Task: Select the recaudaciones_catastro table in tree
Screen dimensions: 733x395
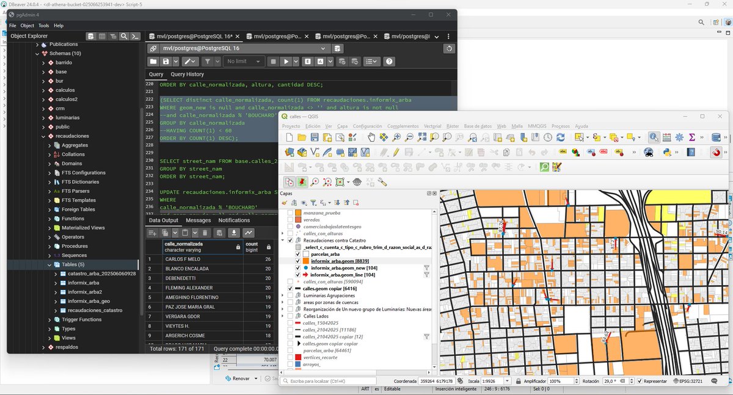Action: (x=95, y=310)
